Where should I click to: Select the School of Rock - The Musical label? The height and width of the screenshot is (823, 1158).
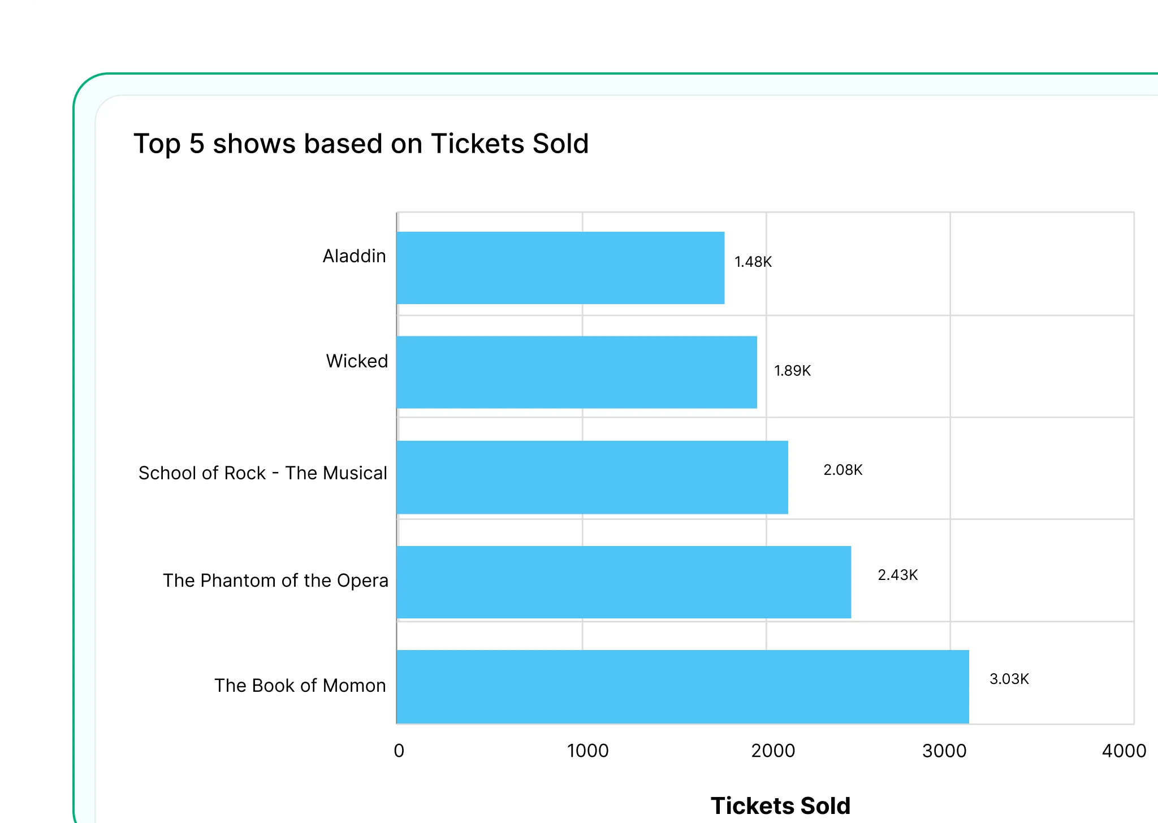[263, 473]
